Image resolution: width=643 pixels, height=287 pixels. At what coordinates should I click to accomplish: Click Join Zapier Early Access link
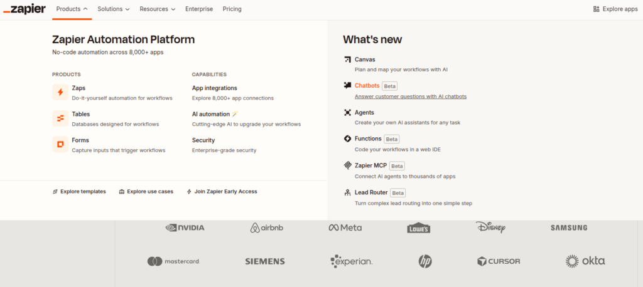click(222, 192)
